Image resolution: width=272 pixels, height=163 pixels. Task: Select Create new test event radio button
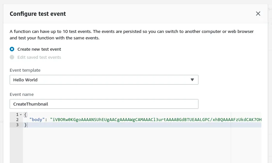coord(12,49)
